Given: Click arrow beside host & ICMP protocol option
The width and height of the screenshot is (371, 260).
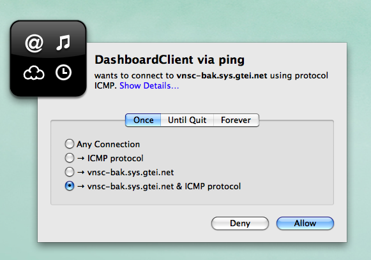Looking at the screenshot, I should point(81,186).
